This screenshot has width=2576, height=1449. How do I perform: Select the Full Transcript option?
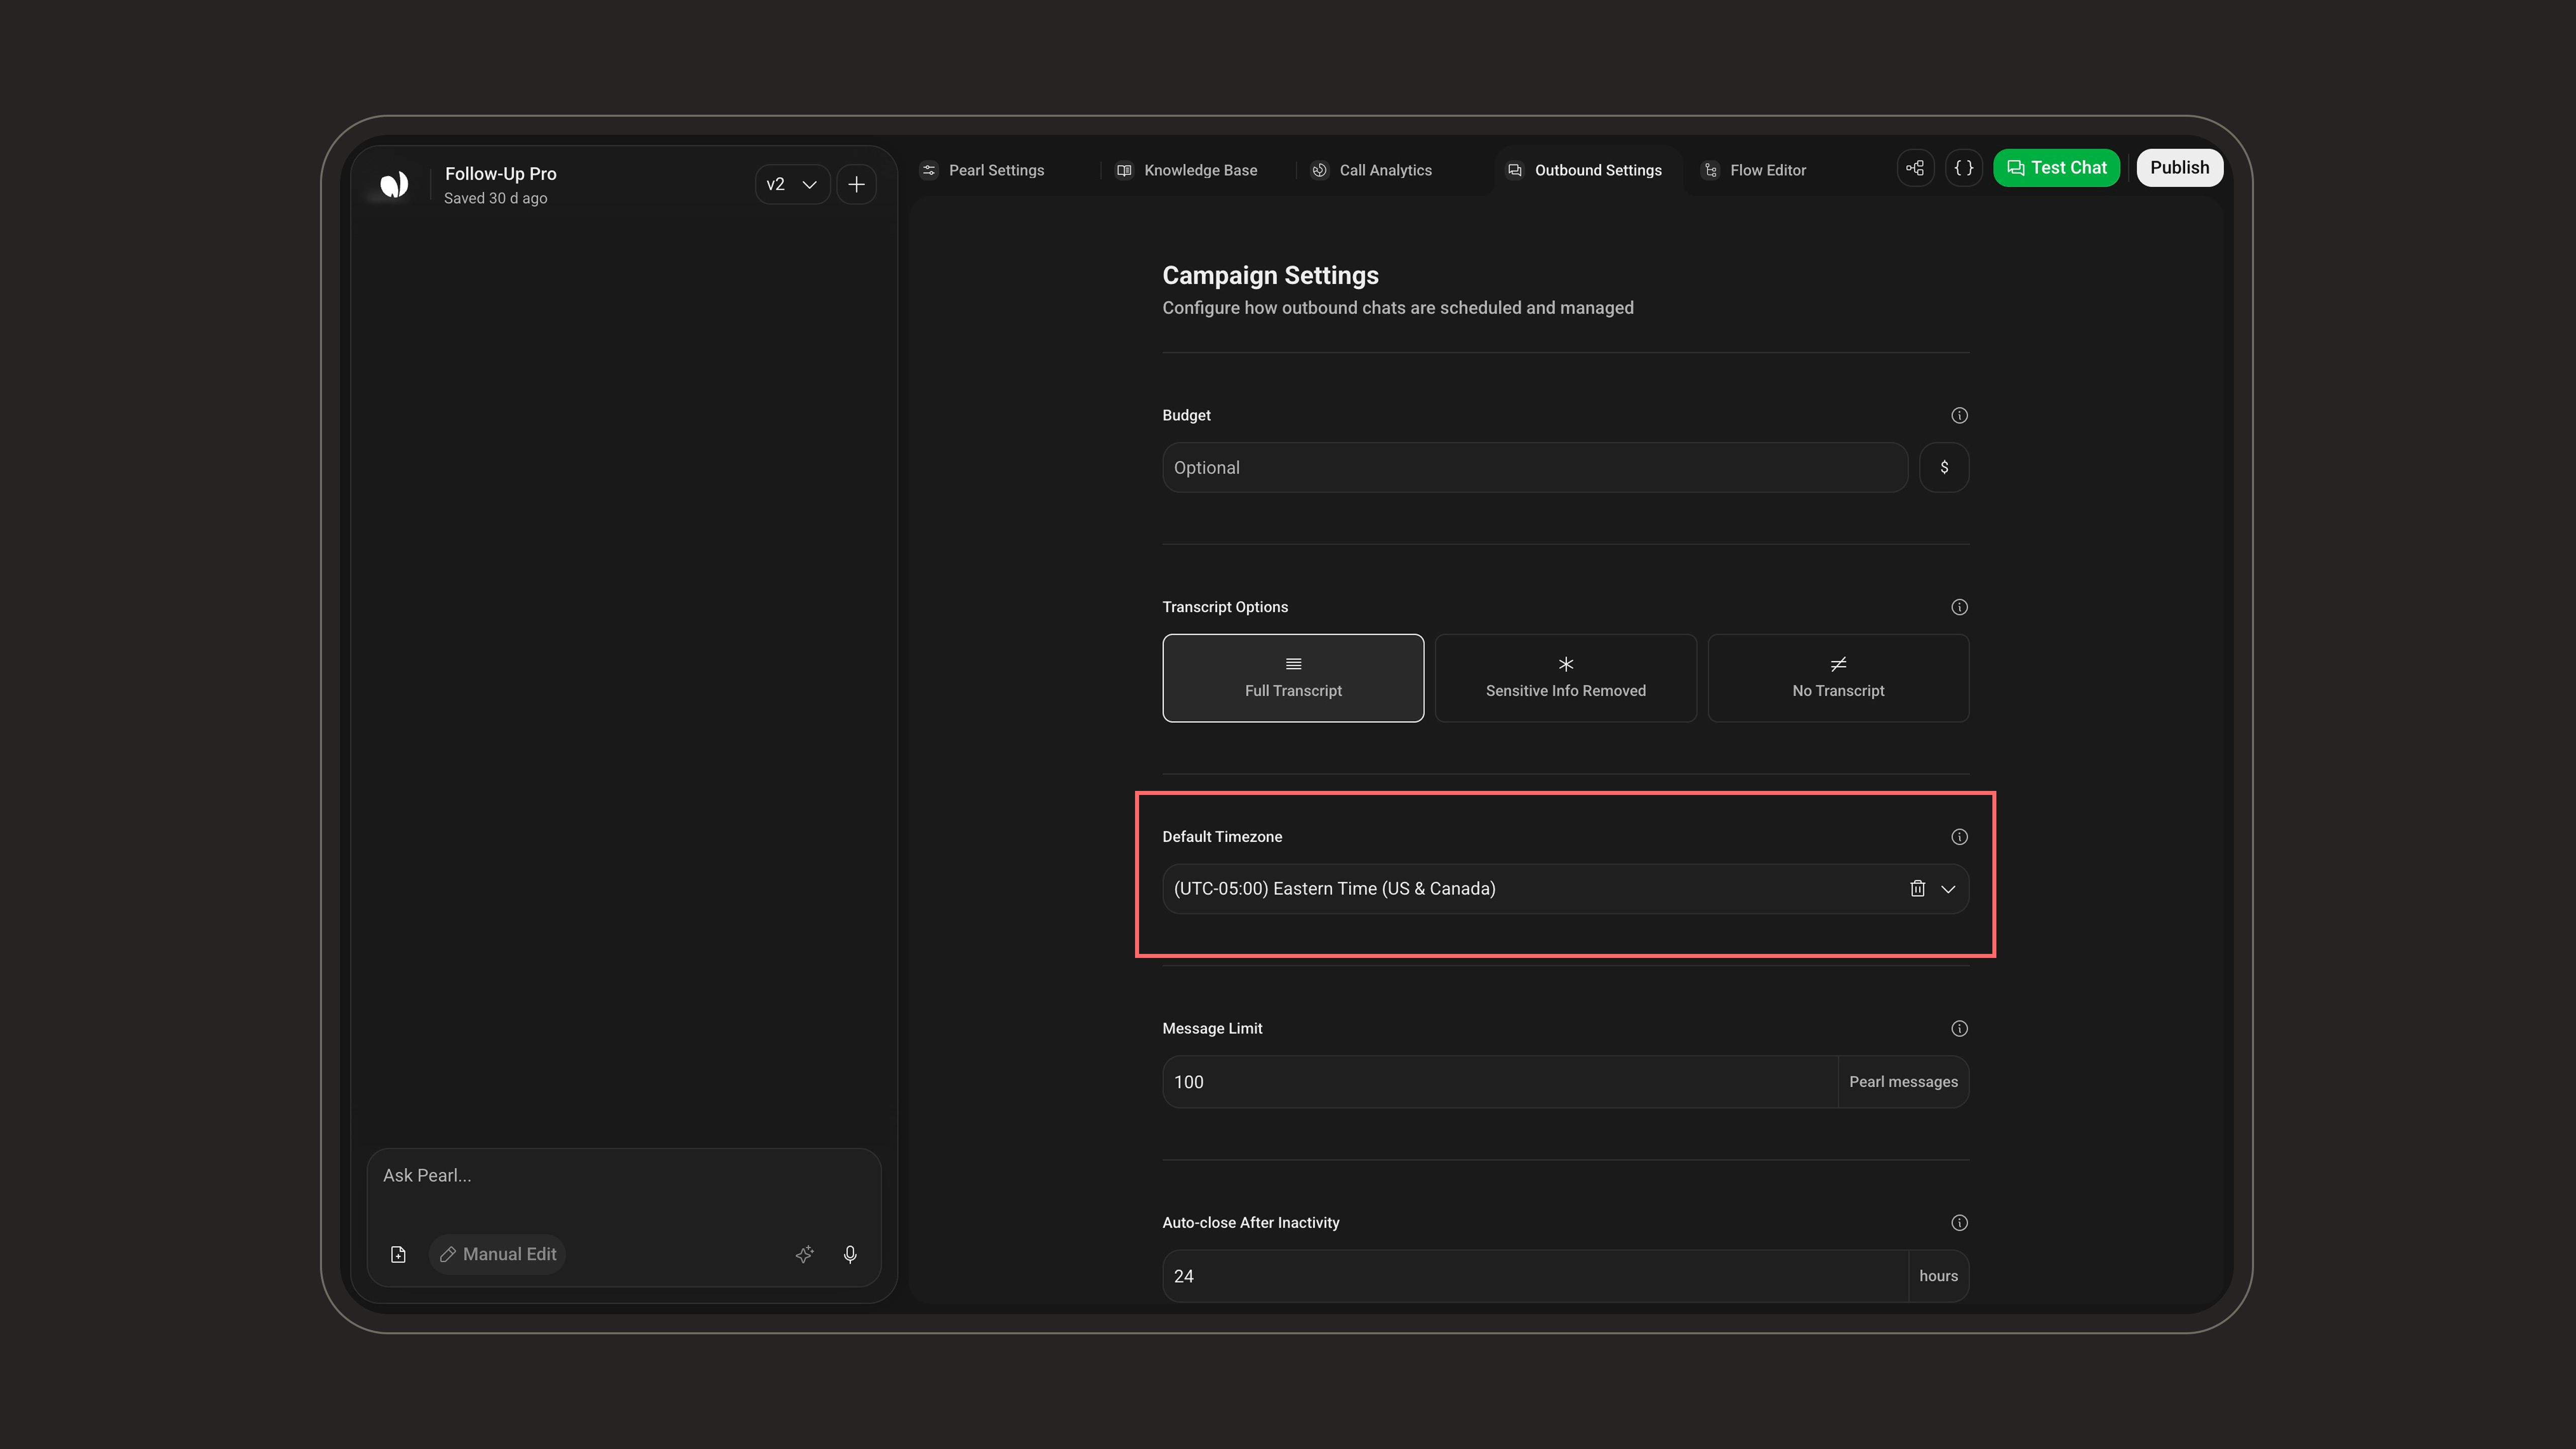1293,678
